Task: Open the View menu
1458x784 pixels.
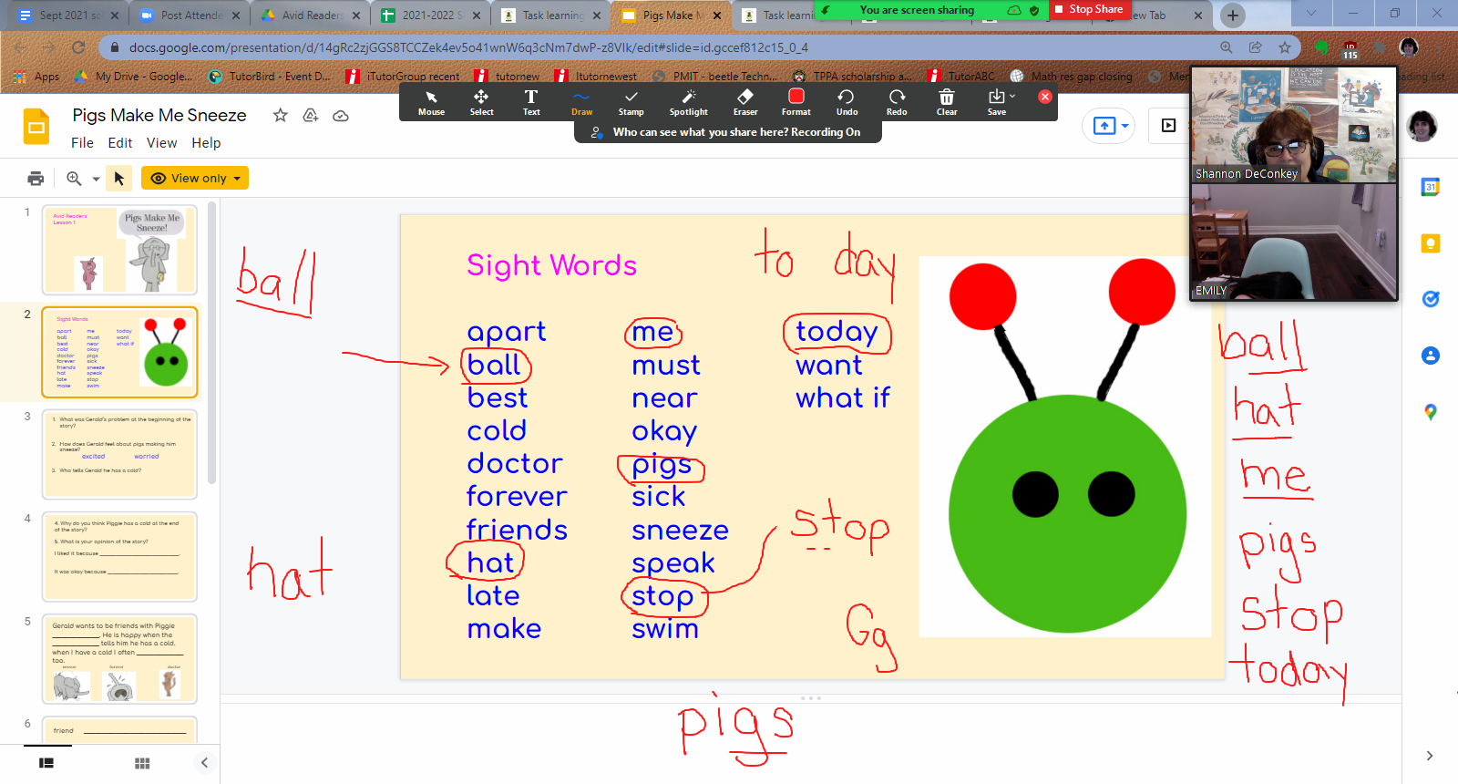Action: pos(161,142)
